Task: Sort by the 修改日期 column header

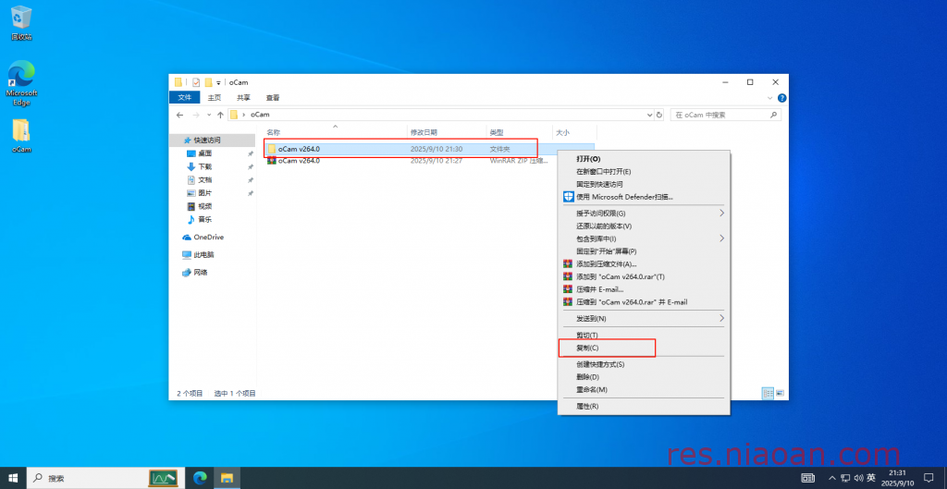Action: point(447,132)
